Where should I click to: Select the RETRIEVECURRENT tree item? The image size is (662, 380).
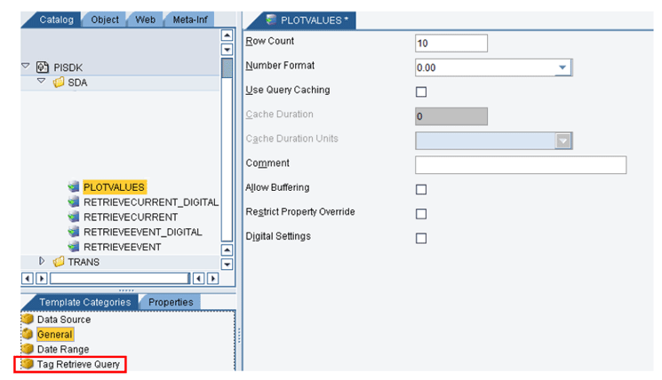tap(131, 218)
